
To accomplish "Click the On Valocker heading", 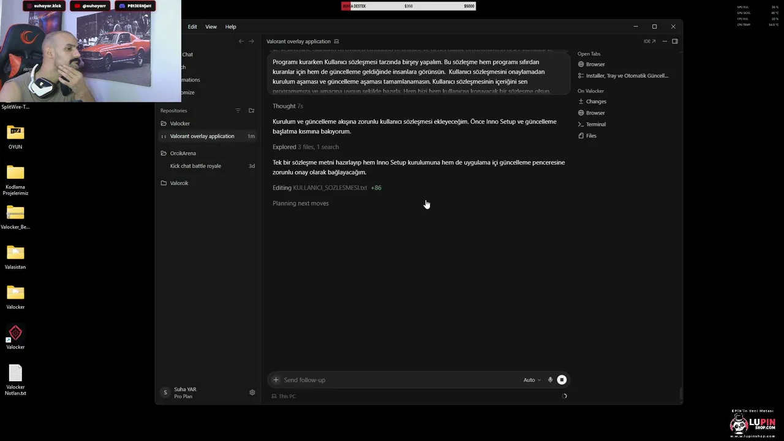I will pos(590,91).
